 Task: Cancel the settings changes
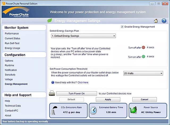point(144,100)
